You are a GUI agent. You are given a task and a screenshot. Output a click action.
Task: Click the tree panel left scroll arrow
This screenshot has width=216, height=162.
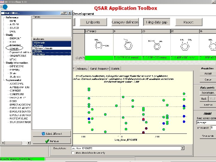(x=3, y=143)
